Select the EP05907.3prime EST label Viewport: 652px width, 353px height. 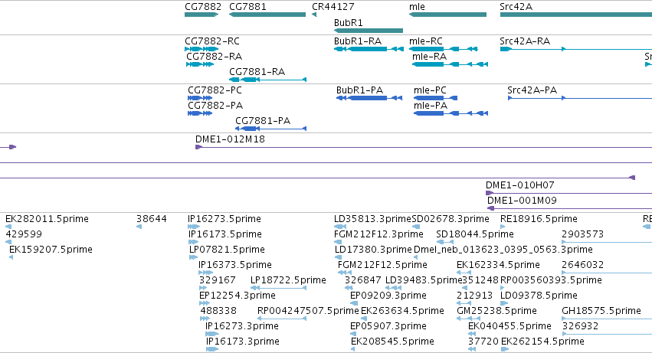[388, 326]
